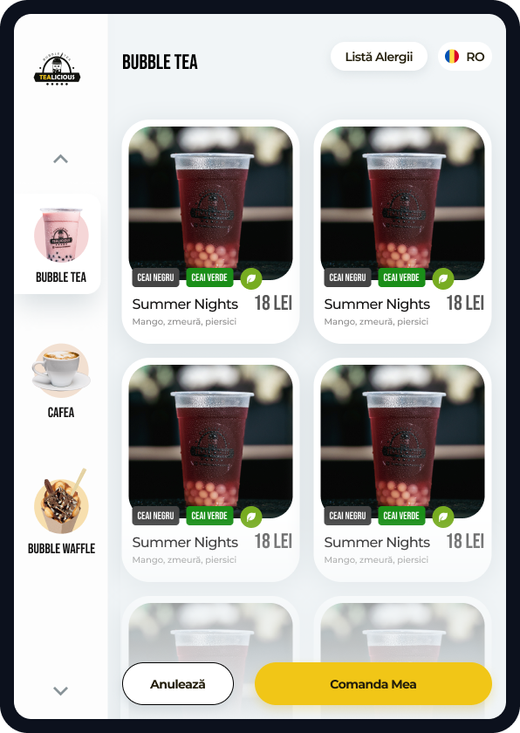
Task: Move the category list down with the chevron
Action: tap(61, 690)
